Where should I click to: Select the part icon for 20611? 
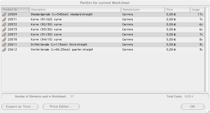click(x=4, y=45)
